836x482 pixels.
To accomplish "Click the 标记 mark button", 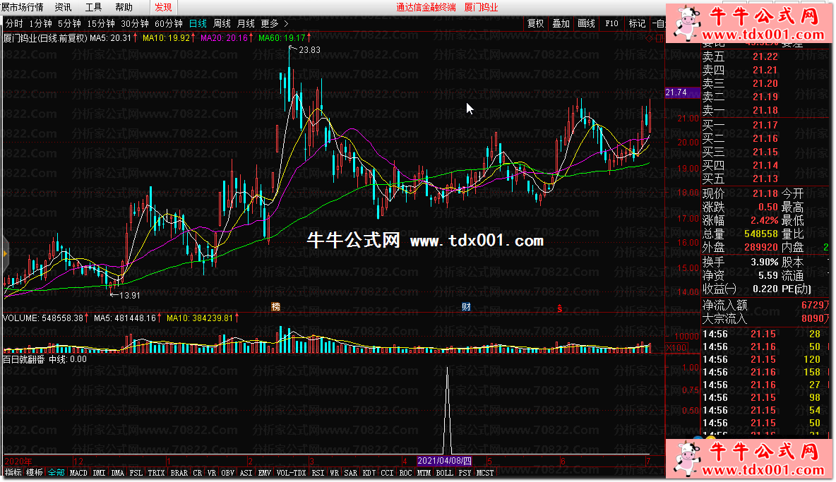I will click(x=637, y=23).
